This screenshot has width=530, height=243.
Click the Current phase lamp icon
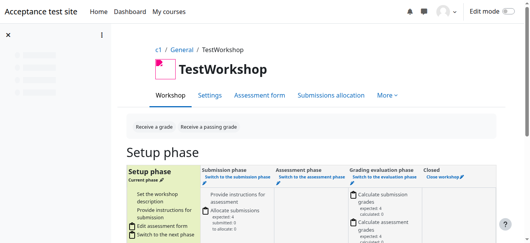tap(162, 180)
